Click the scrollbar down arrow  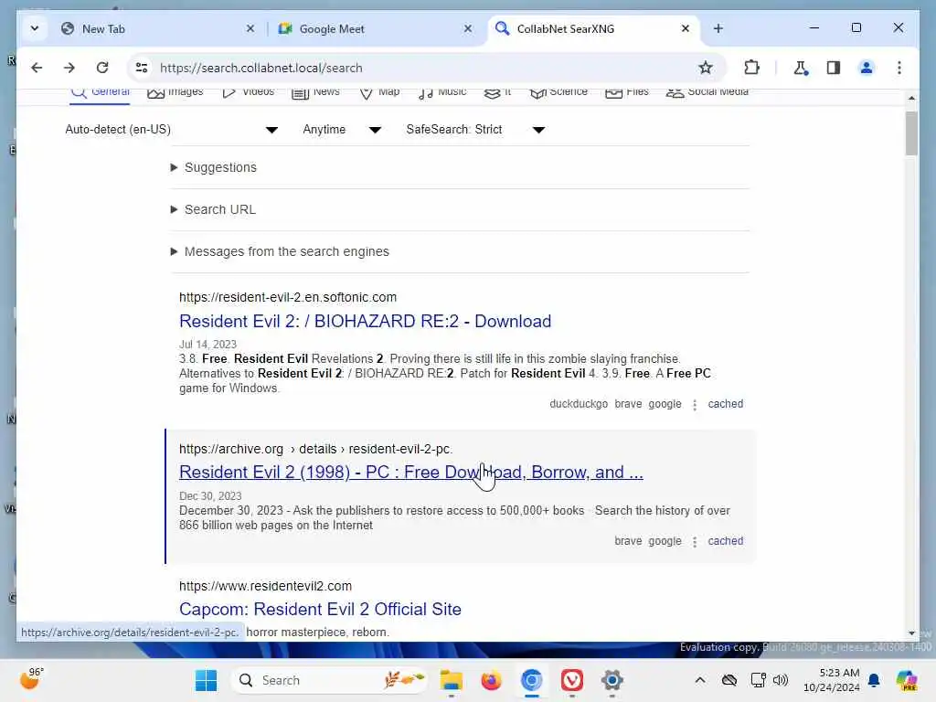[x=911, y=633]
